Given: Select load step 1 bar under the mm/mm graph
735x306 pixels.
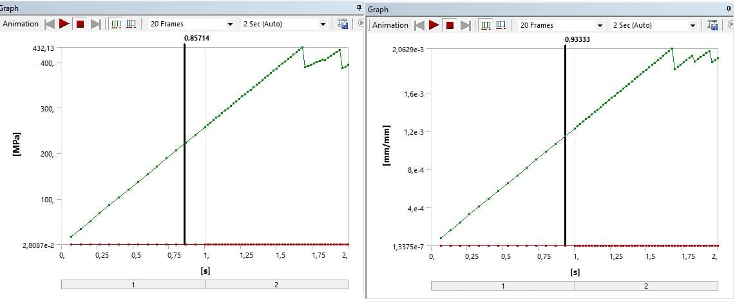Looking at the screenshot, I should [503, 286].
